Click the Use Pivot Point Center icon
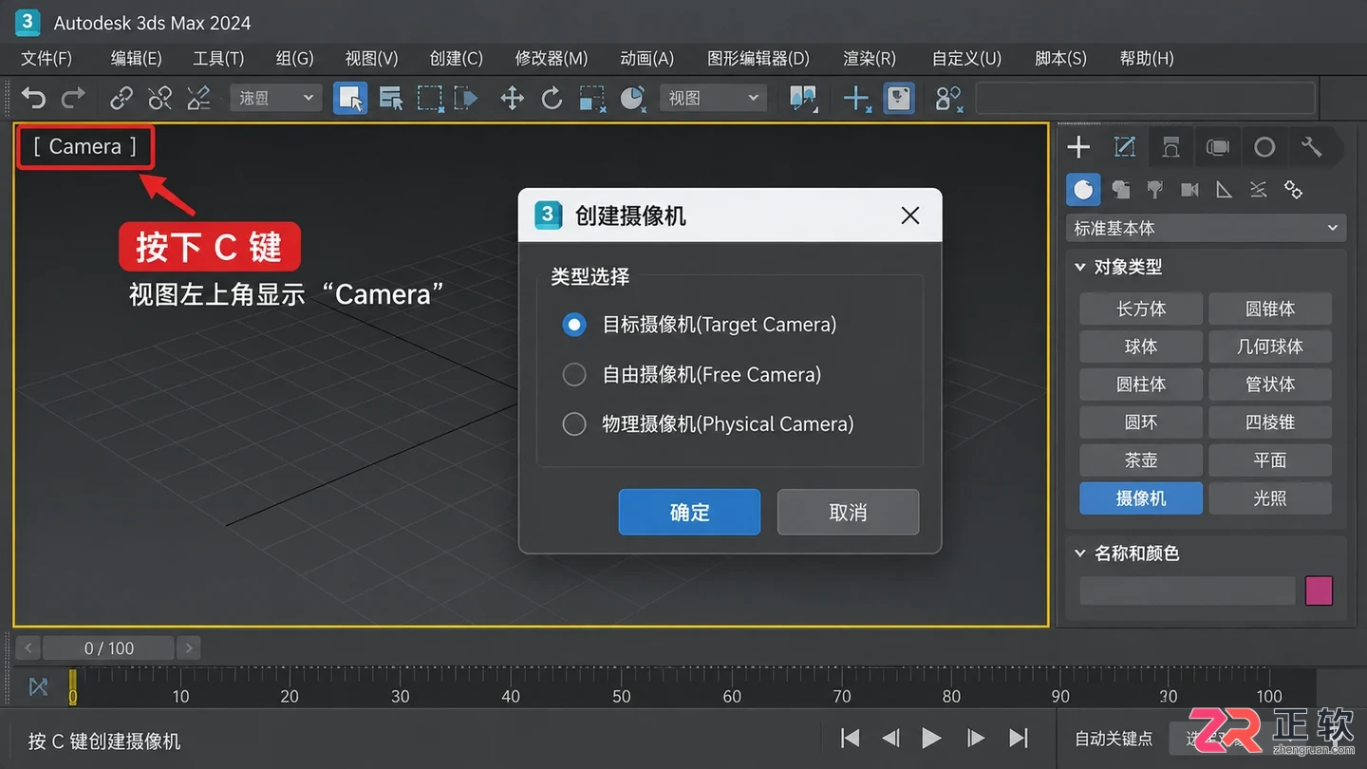 coord(803,98)
